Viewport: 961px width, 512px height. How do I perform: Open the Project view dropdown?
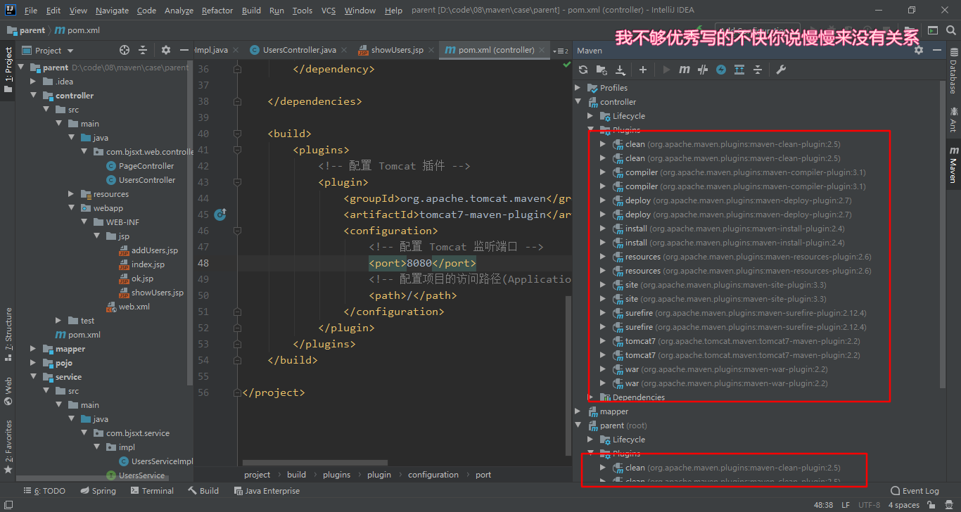[x=47, y=50]
